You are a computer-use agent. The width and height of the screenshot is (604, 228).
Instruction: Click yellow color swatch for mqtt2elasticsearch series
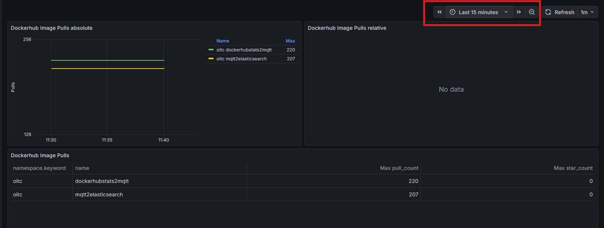[x=211, y=59]
